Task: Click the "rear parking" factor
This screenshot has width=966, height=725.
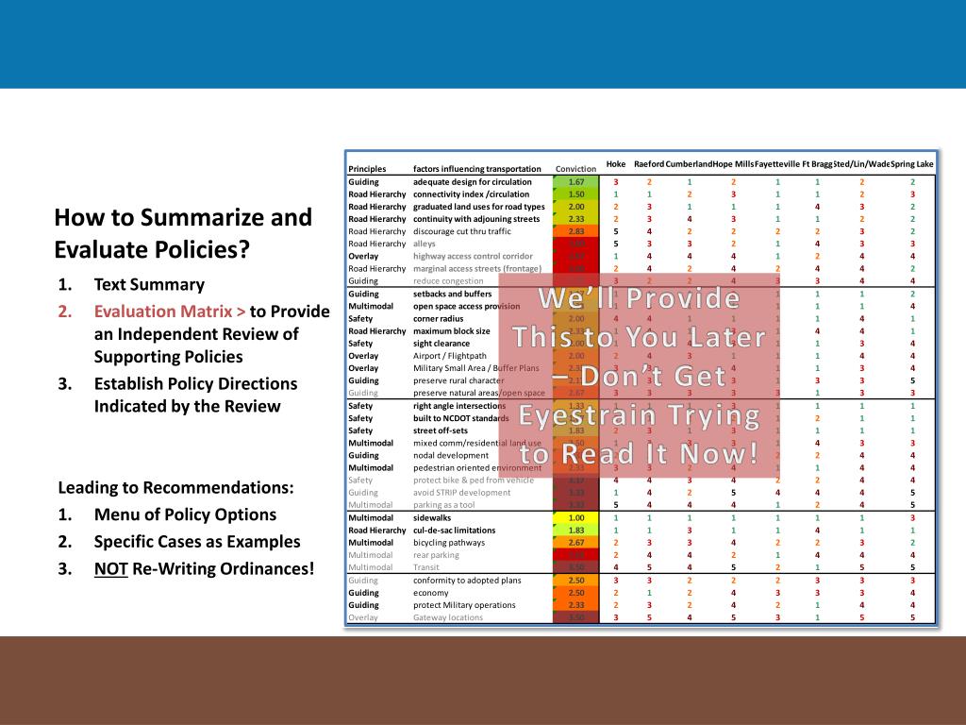Action: pyautogui.click(x=436, y=555)
